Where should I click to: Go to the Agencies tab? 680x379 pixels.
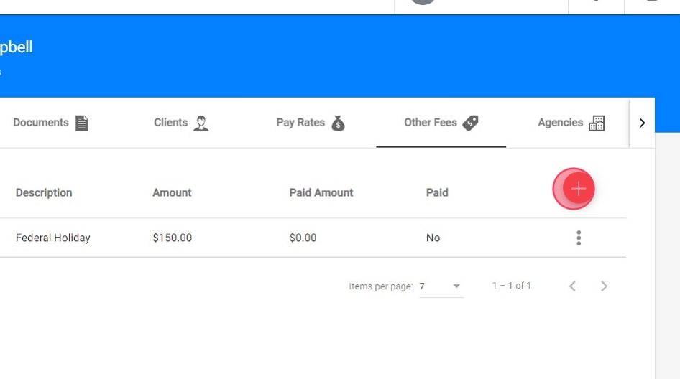pos(571,123)
